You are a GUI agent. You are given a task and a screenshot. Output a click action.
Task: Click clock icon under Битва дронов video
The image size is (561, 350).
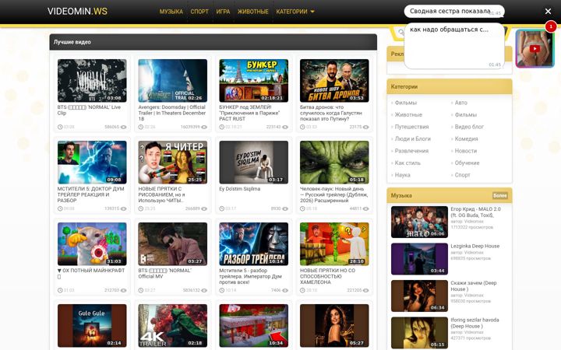coord(302,127)
